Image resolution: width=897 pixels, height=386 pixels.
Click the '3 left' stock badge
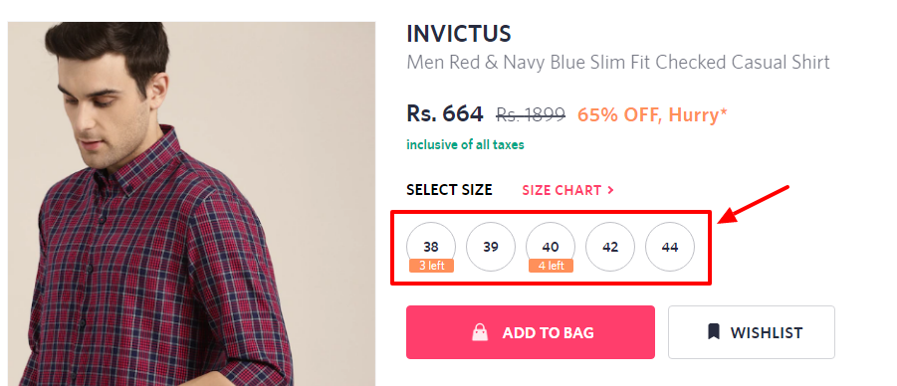431,266
